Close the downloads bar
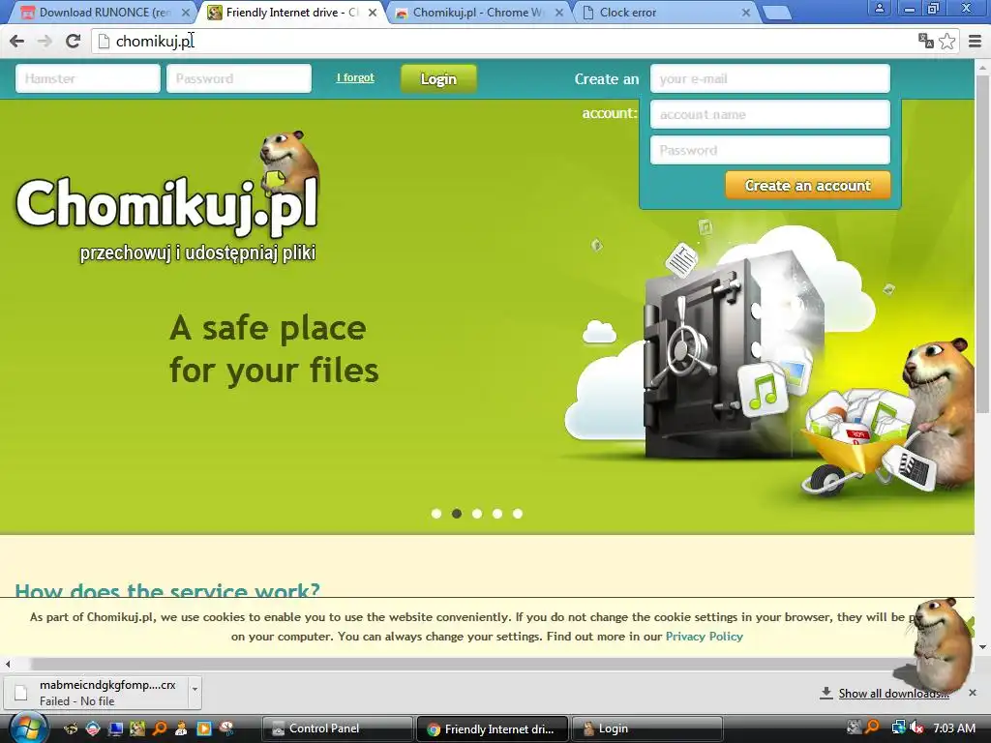The width and height of the screenshot is (991, 743). coord(973,693)
